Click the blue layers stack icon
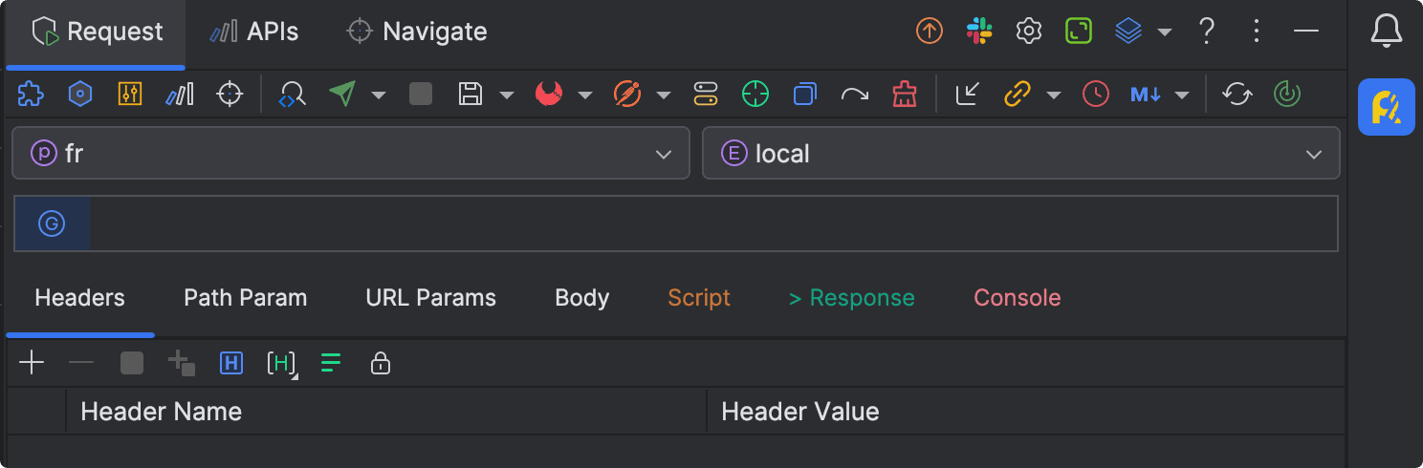Viewport: 1423px width, 468px height. click(x=1129, y=32)
